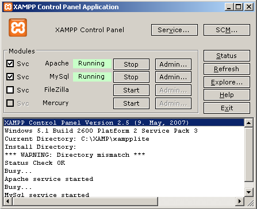Viewport: 257px width, 209px height.
Task: Close the XAMPP window
Action: pyautogui.click(x=249, y=7)
